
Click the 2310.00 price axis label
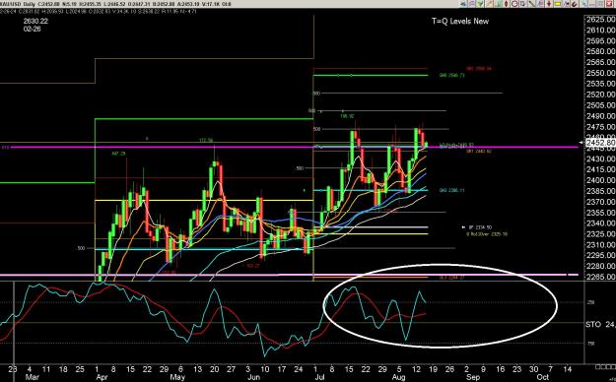(600, 244)
